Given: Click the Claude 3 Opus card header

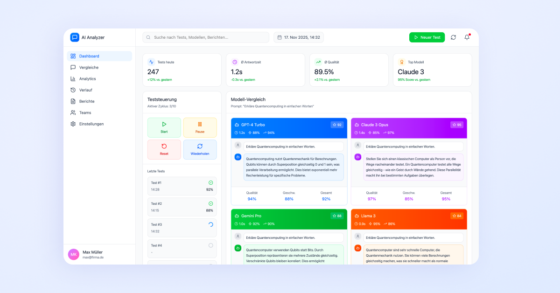Looking at the screenshot, I should (x=409, y=128).
